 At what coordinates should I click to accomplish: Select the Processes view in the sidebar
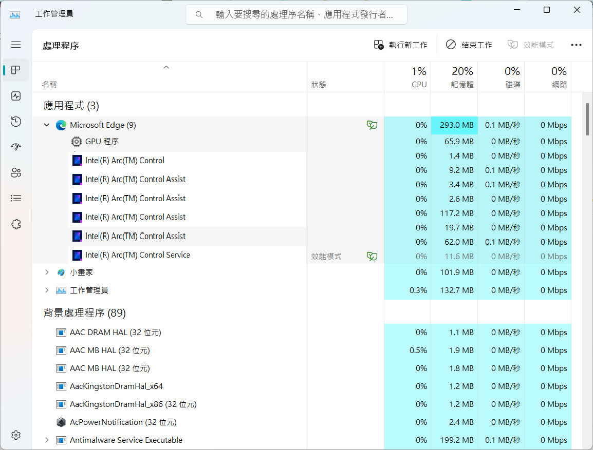[16, 70]
